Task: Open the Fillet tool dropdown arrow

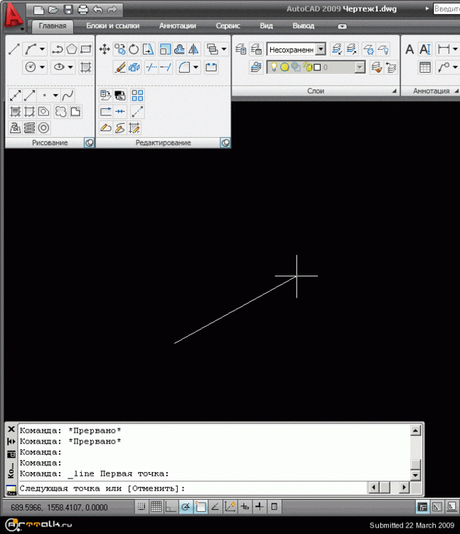Action: point(196,67)
